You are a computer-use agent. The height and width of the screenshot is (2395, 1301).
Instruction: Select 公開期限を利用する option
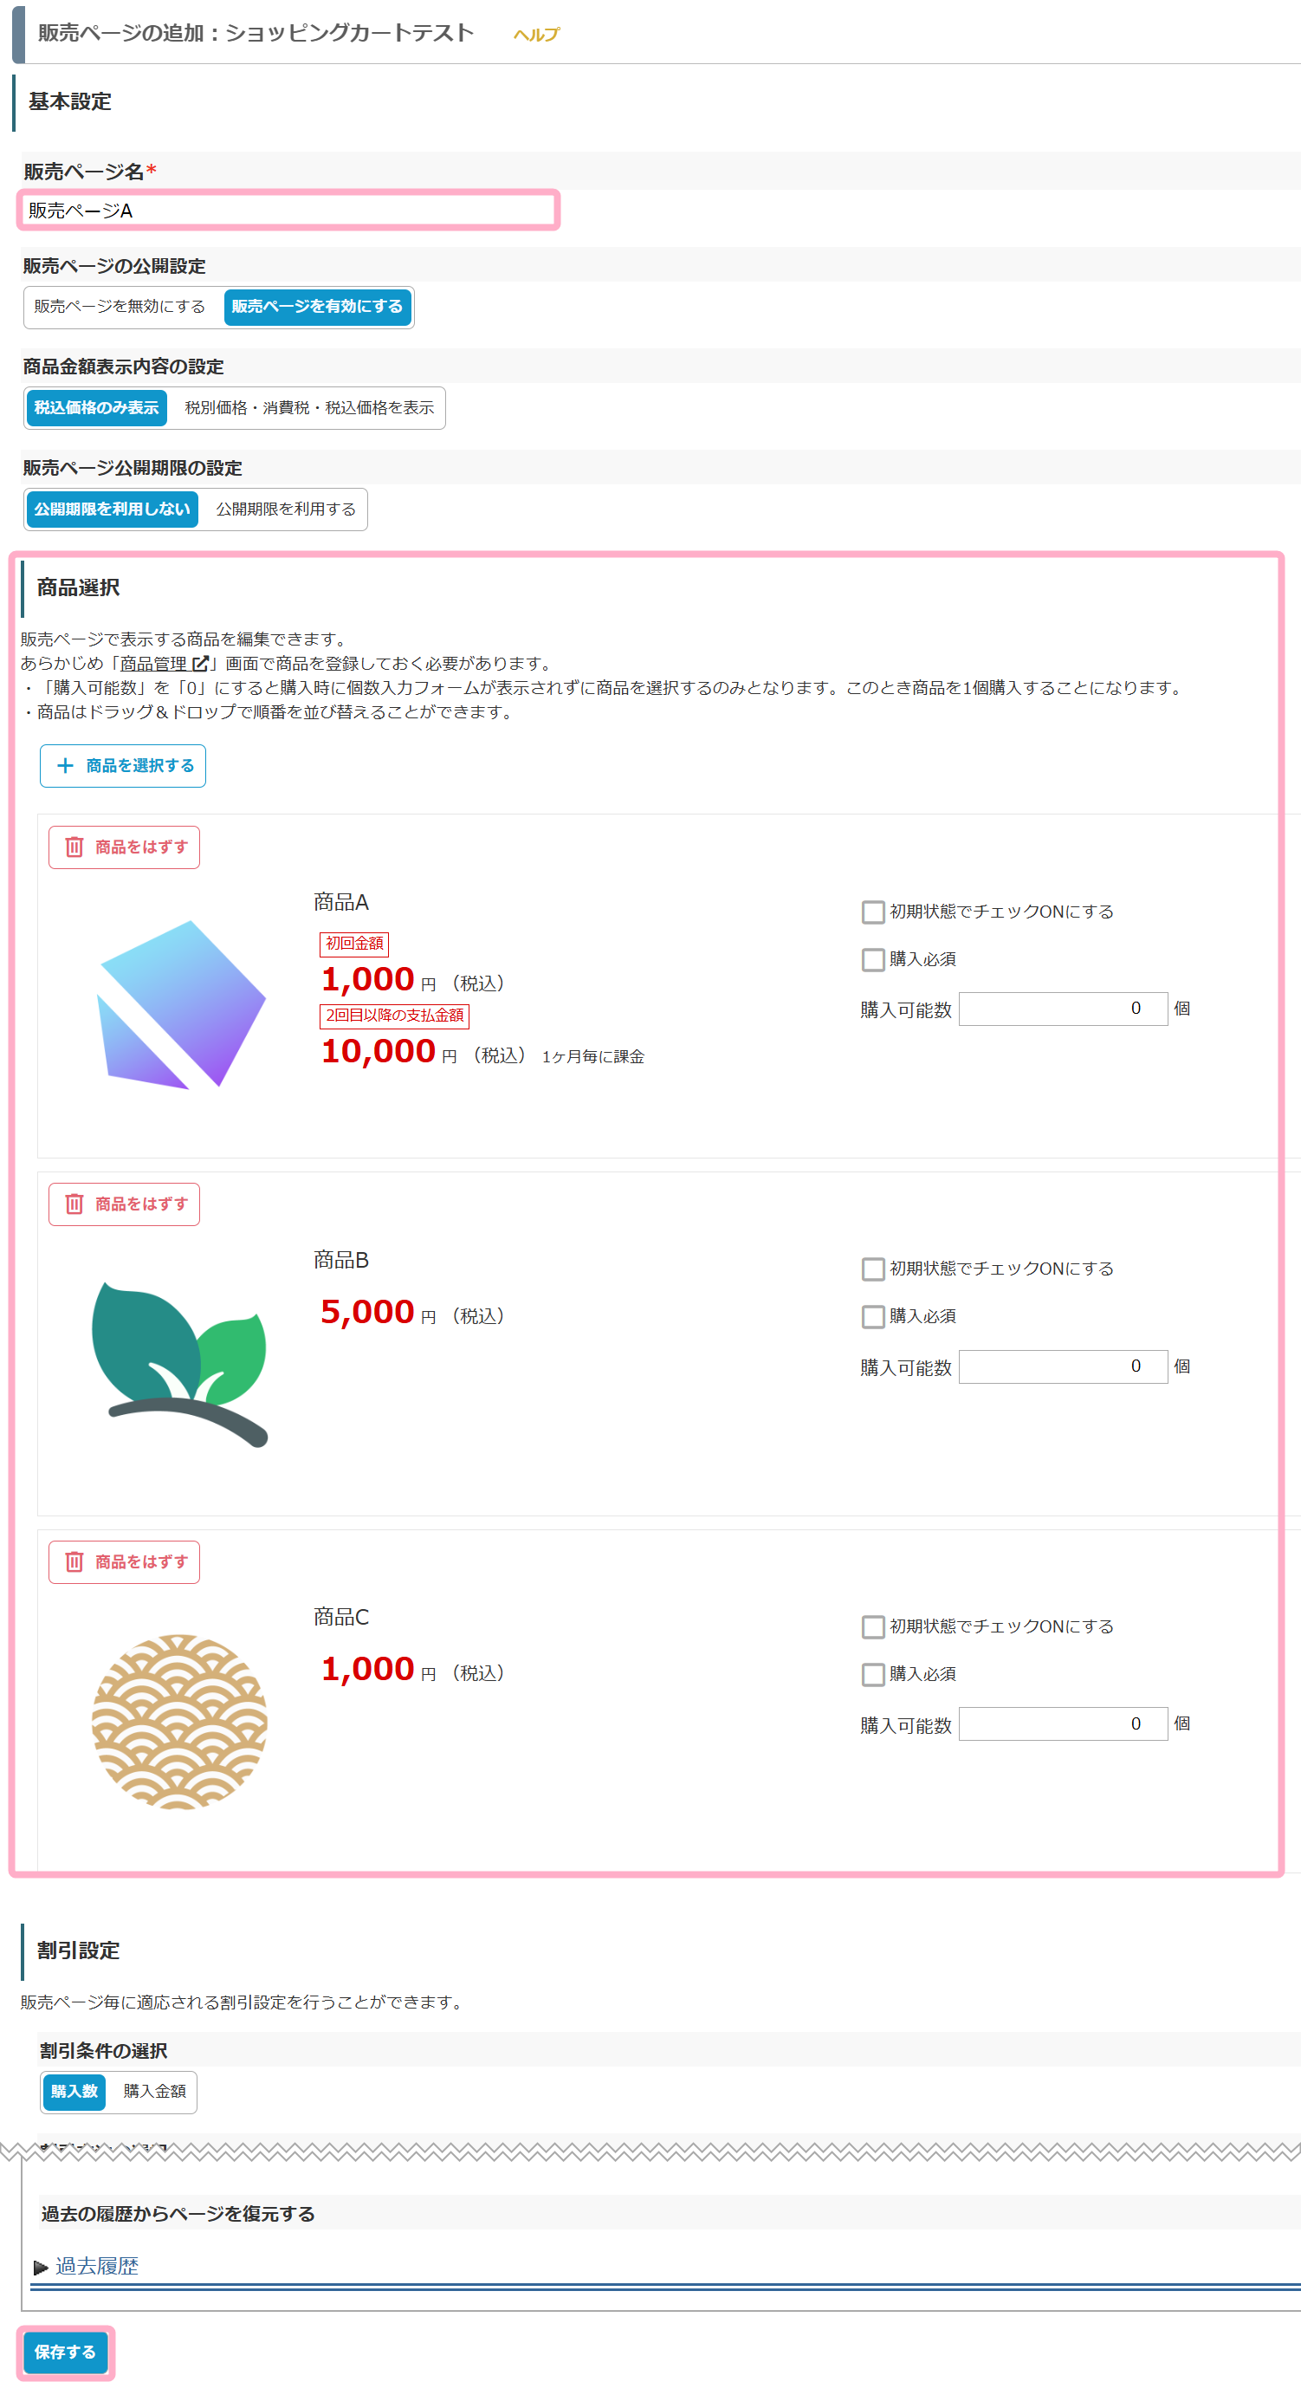[x=285, y=510]
